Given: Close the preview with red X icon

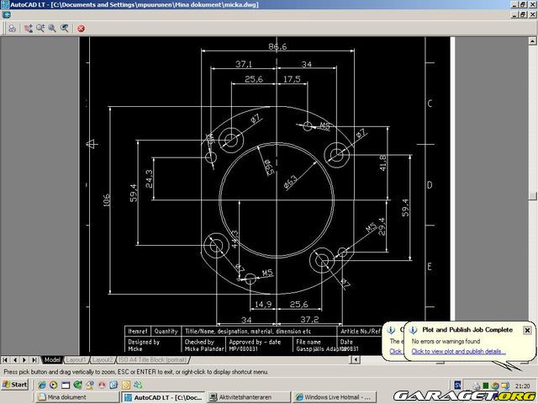Looking at the screenshot, I should (82, 28).
